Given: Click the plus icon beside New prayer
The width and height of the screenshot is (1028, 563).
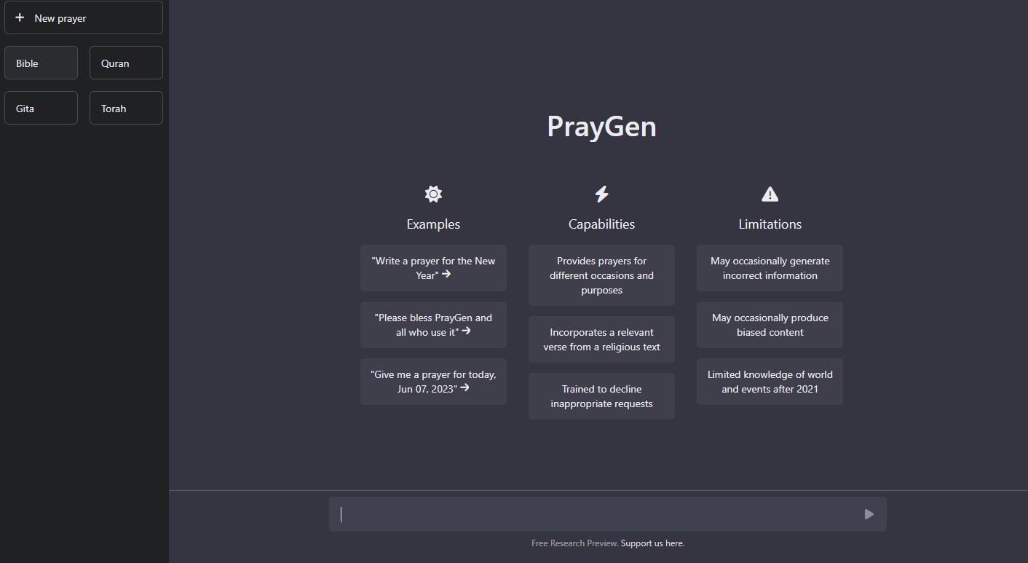Looking at the screenshot, I should tap(20, 17).
